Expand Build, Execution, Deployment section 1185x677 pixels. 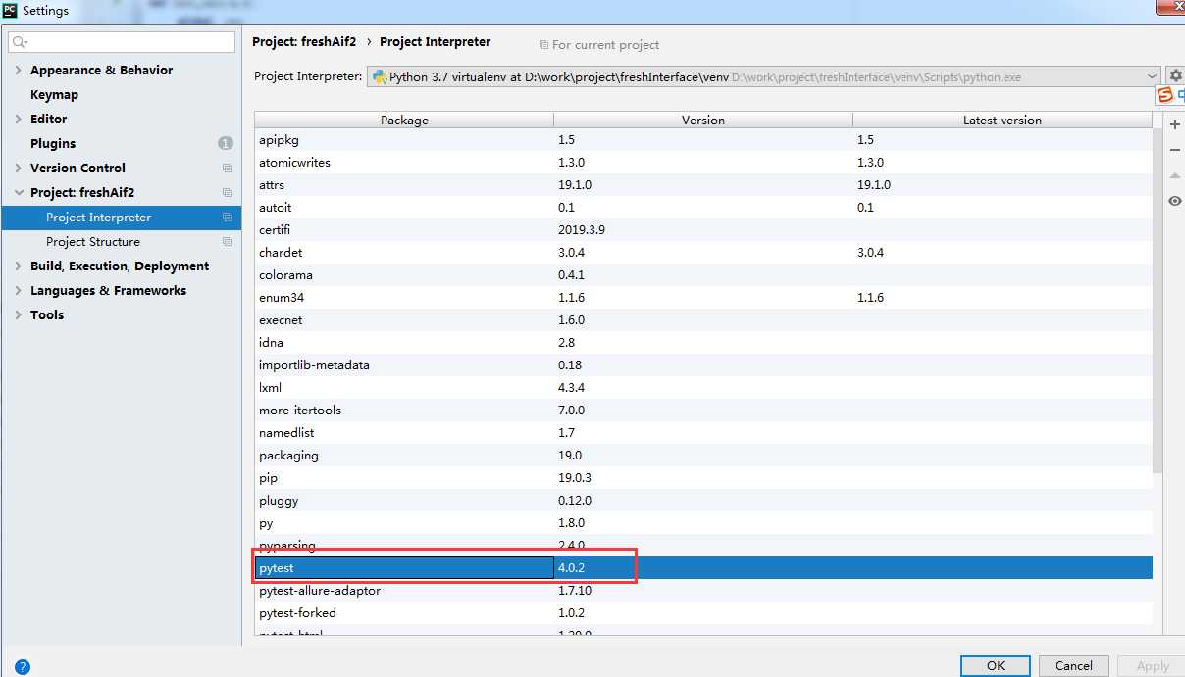[19, 266]
